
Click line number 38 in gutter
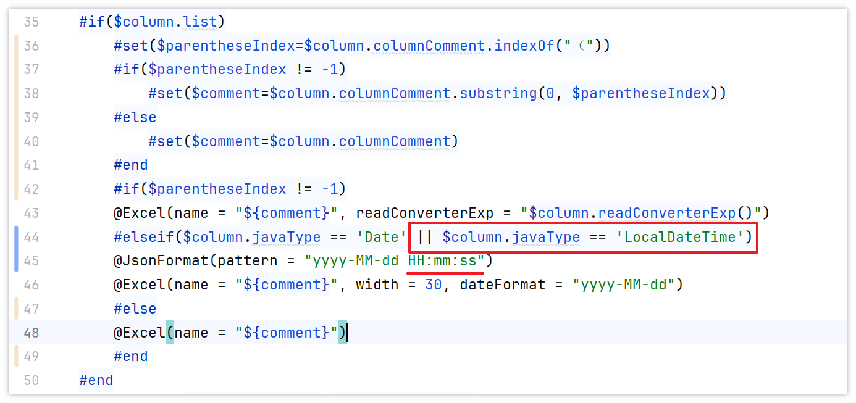pos(31,94)
